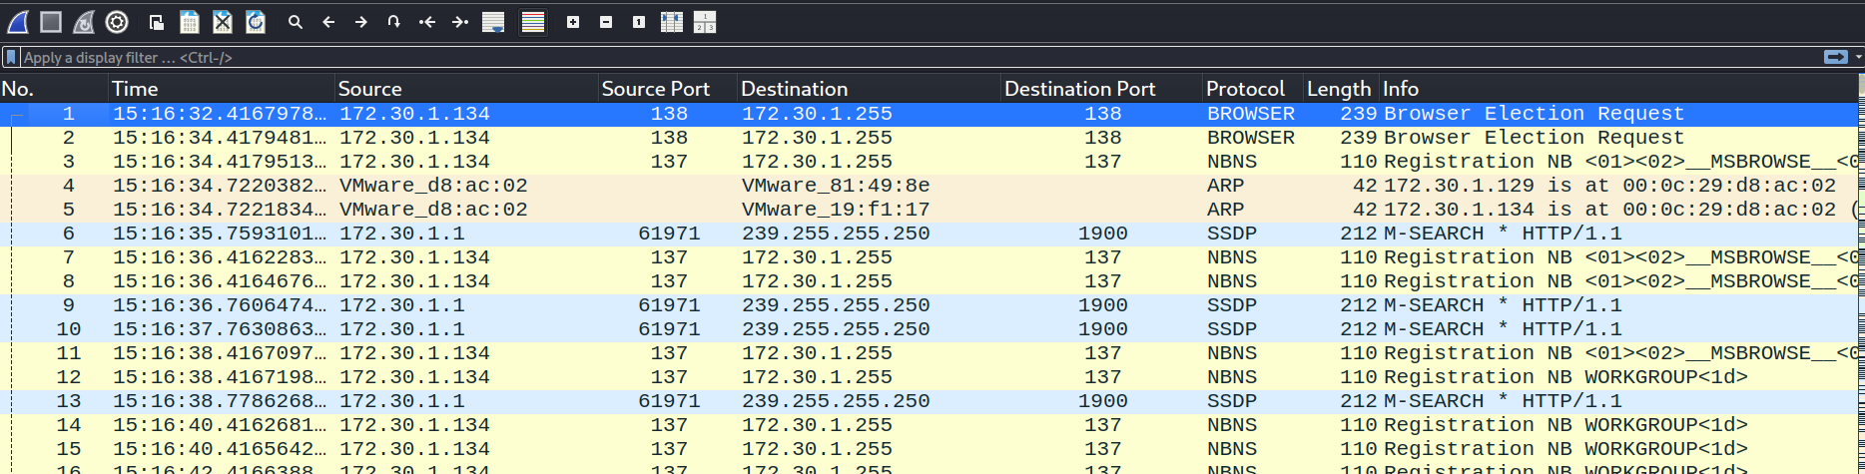Open display filter history dropdown
This screenshot has height=474, width=1865.
pos(1858,58)
